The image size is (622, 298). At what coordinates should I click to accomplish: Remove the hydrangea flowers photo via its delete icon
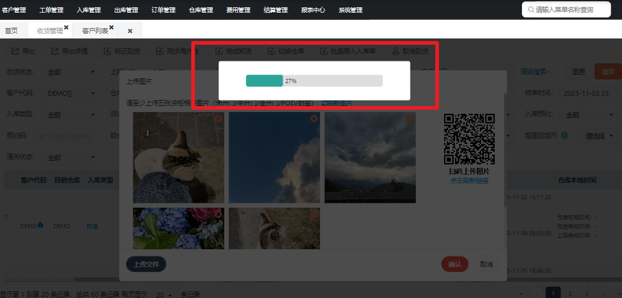pyautogui.click(x=218, y=214)
